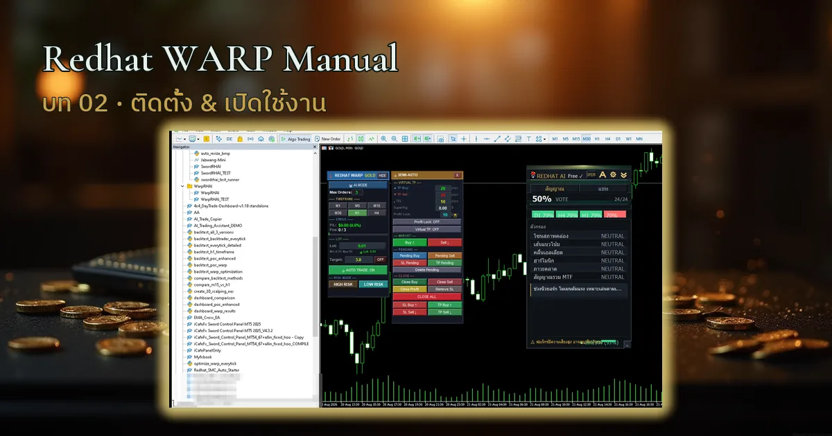The height and width of the screenshot is (436, 832).
Task: Click the green Buy market button
Action: point(410,242)
